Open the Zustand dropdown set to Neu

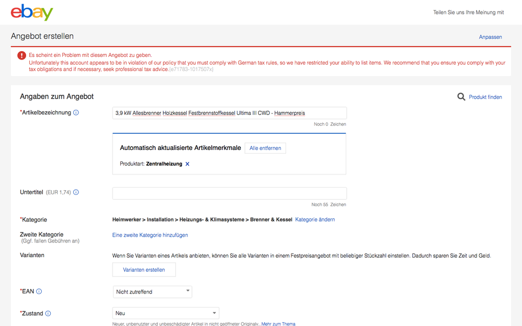165,312
